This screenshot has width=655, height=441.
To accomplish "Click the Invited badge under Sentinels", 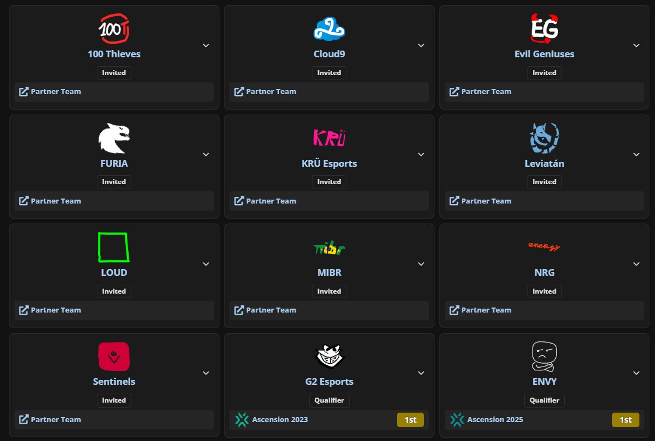I will click(x=114, y=400).
